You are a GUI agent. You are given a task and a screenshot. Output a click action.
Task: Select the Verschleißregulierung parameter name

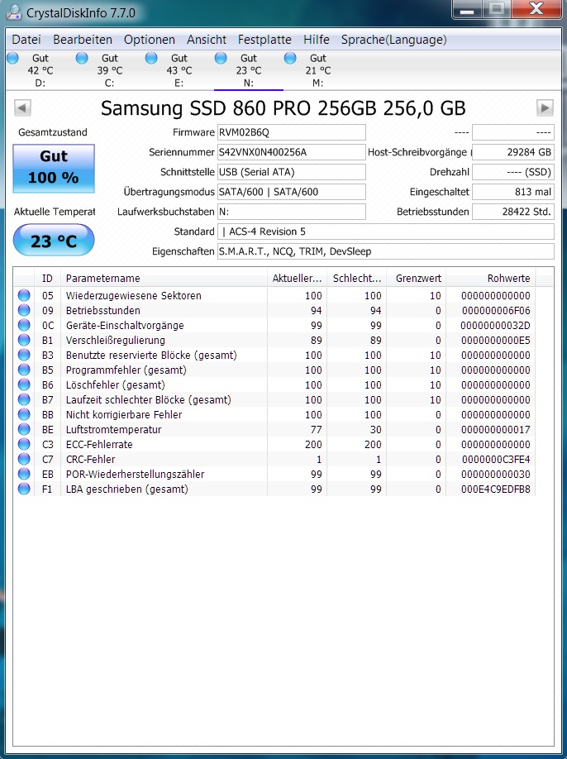click(x=115, y=341)
